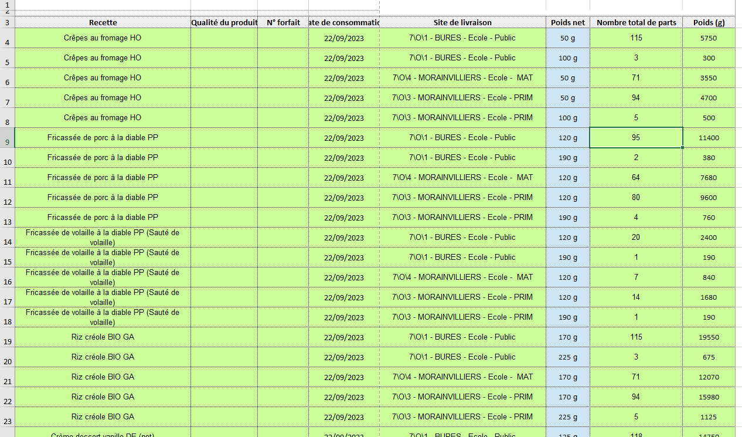Click the cell with value 380

709,158
